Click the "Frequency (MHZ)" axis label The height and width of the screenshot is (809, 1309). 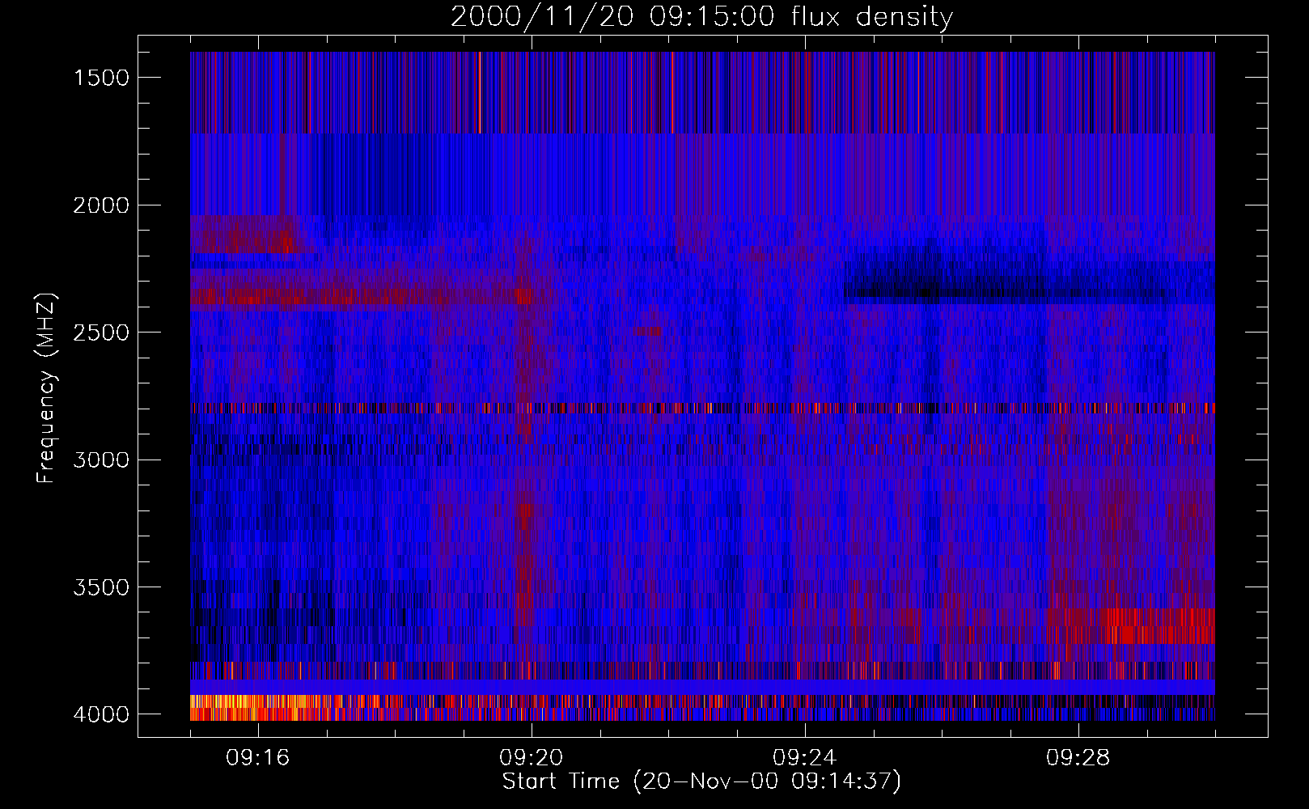click(46, 388)
